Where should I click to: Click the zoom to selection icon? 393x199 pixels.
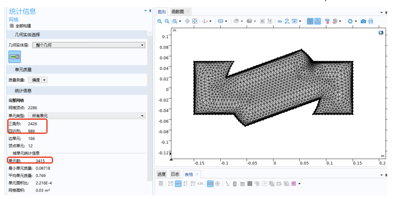(187, 21)
